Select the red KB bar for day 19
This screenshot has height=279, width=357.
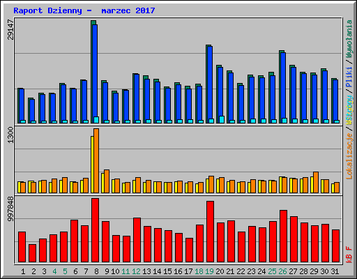210,232
